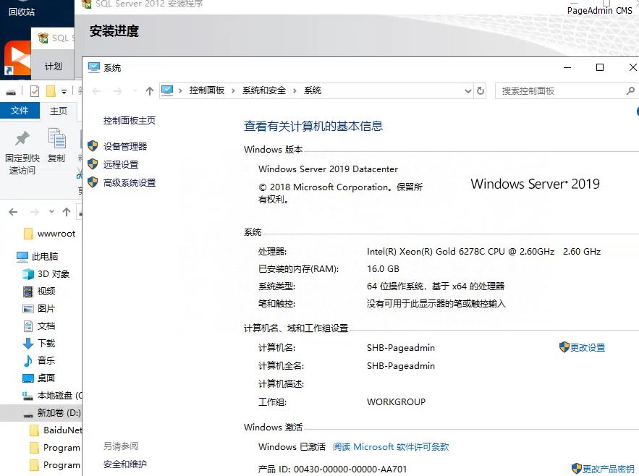The image size is (639, 476).
Task: Expand chevron after 系统和安全 breadcrumb
Action: click(295, 91)
